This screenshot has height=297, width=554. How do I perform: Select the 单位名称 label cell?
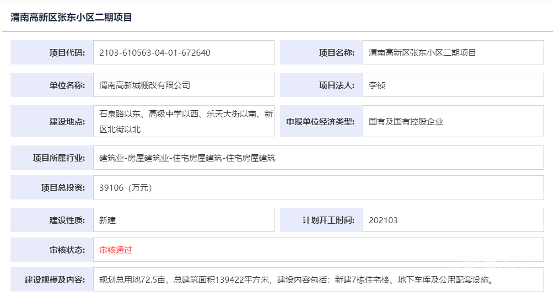pyautogui.click(x=52, y=85)
